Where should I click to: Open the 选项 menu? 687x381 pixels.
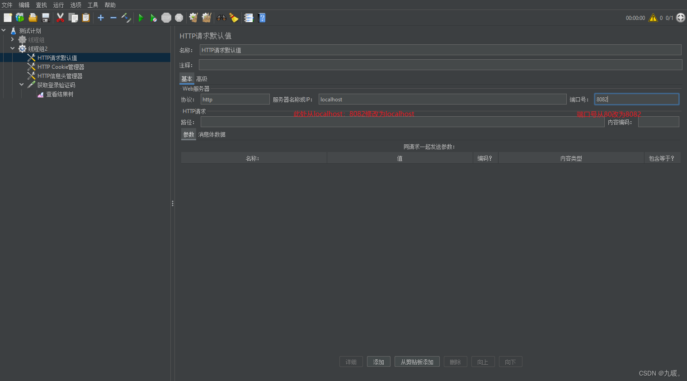click(75, 5)
